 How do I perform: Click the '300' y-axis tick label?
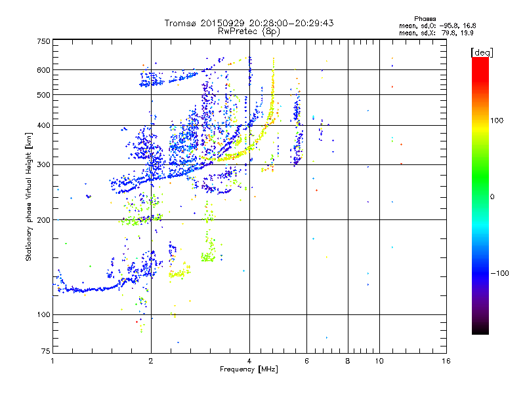click(43, 164)
